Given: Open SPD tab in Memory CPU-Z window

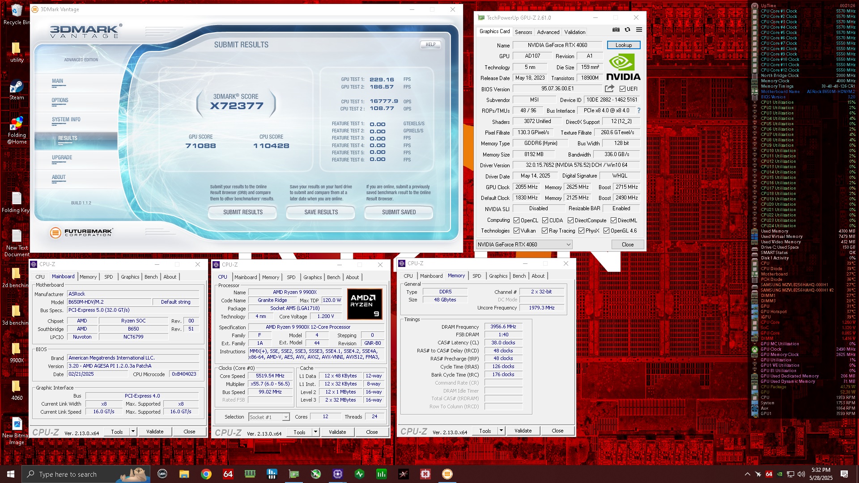Looking at the screenshot, I should pyautogui.click(x=477, y=276).
